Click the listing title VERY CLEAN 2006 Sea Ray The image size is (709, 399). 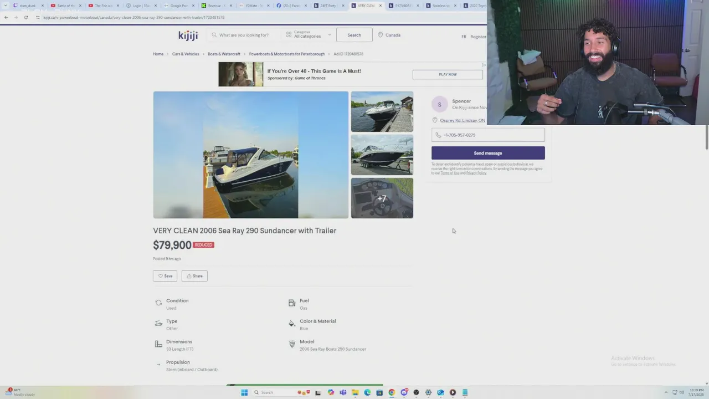(x=245, y=231)
